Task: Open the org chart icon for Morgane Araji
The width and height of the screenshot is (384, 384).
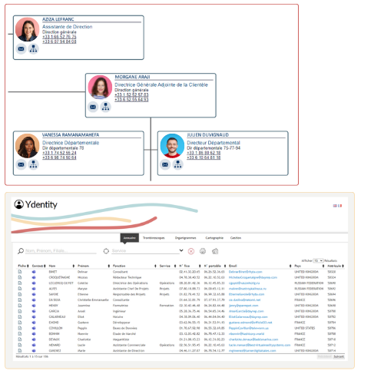Action: pyautogui.click(x=105, y=107)
